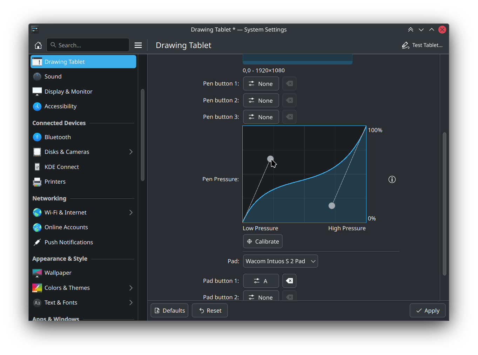Clear the Pad button 1 binding

pyautogui.click(x=289, y=281)
